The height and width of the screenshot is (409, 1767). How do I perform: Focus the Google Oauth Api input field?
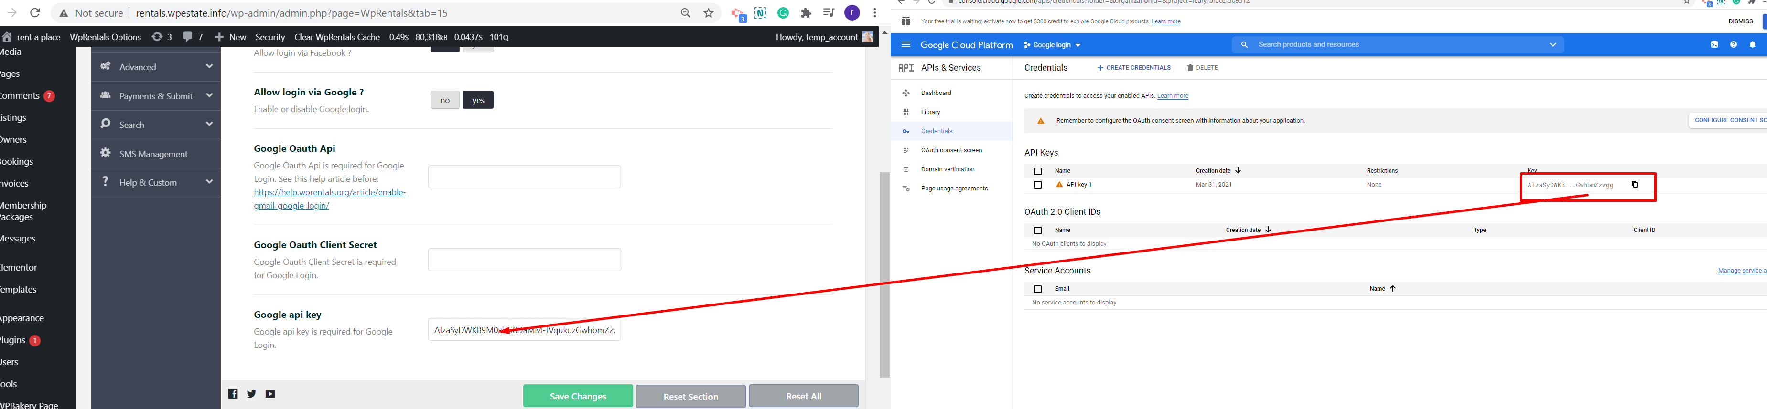coord(525,177)
